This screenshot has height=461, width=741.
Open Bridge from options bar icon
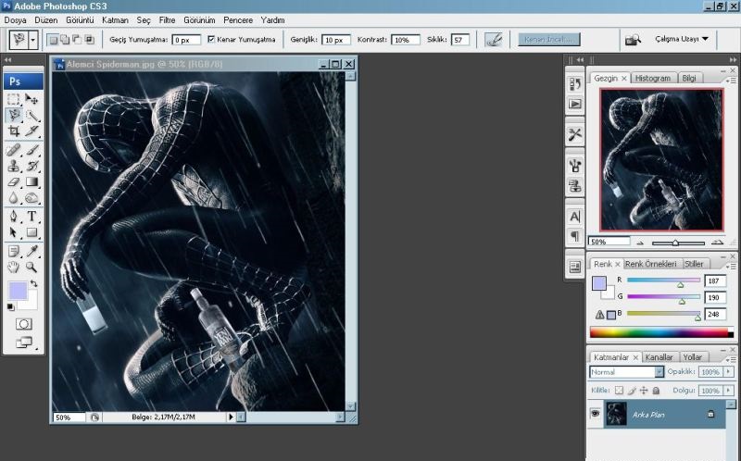coord(633,40)
